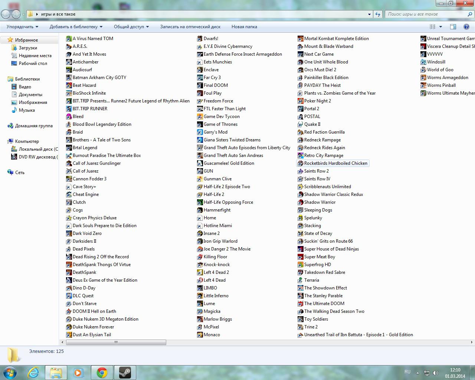Viewport: 475px width, 380px height.
Task: Click the refresh button beside address bar
Action: pos(378,14)
